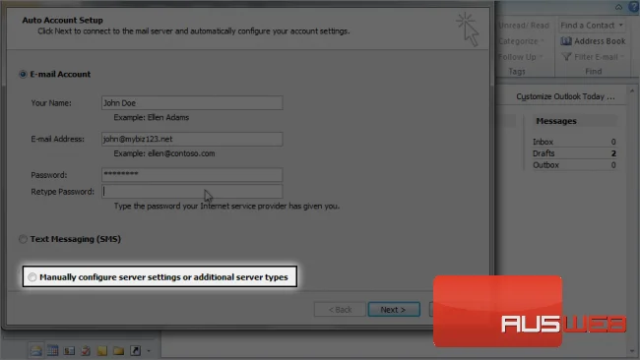The width and height of the screenshot is (640, 360).
Task: Open the Address Book in Outlook ribbon
Action: (593, 41)
